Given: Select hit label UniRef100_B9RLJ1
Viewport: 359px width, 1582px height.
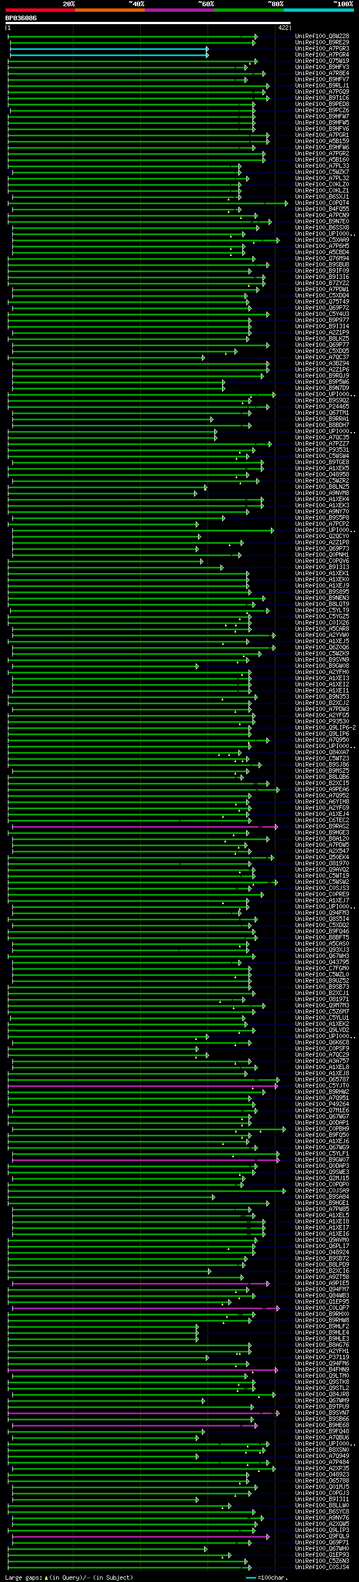Looking at the screenshot, I should tap(322, 85).
